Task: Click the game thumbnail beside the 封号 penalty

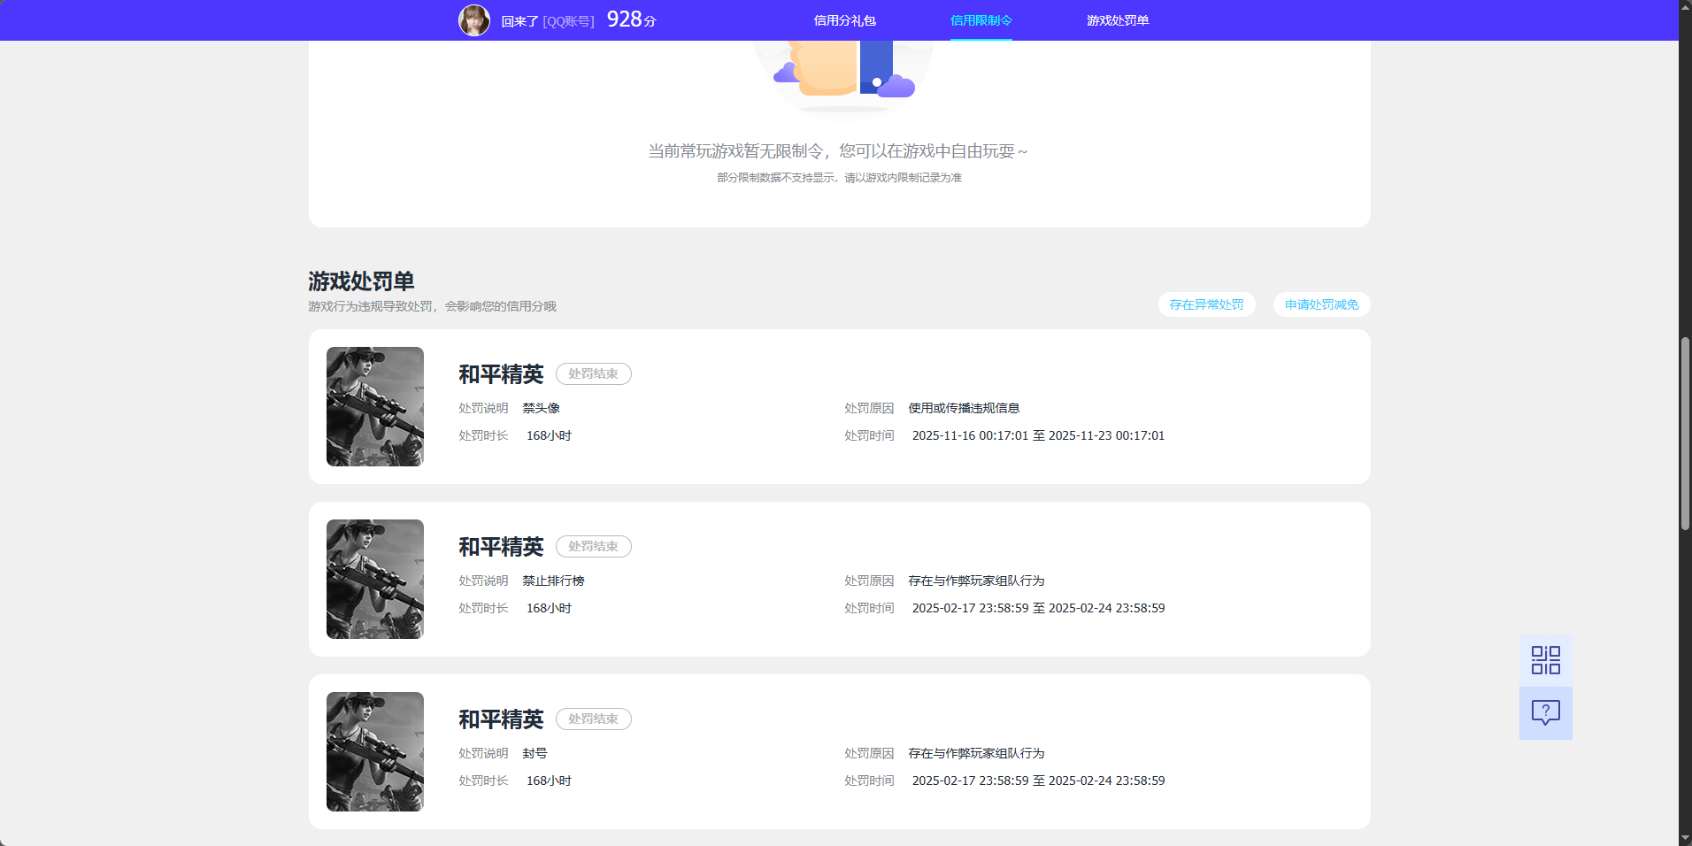Action: click(x=374, y=751)
